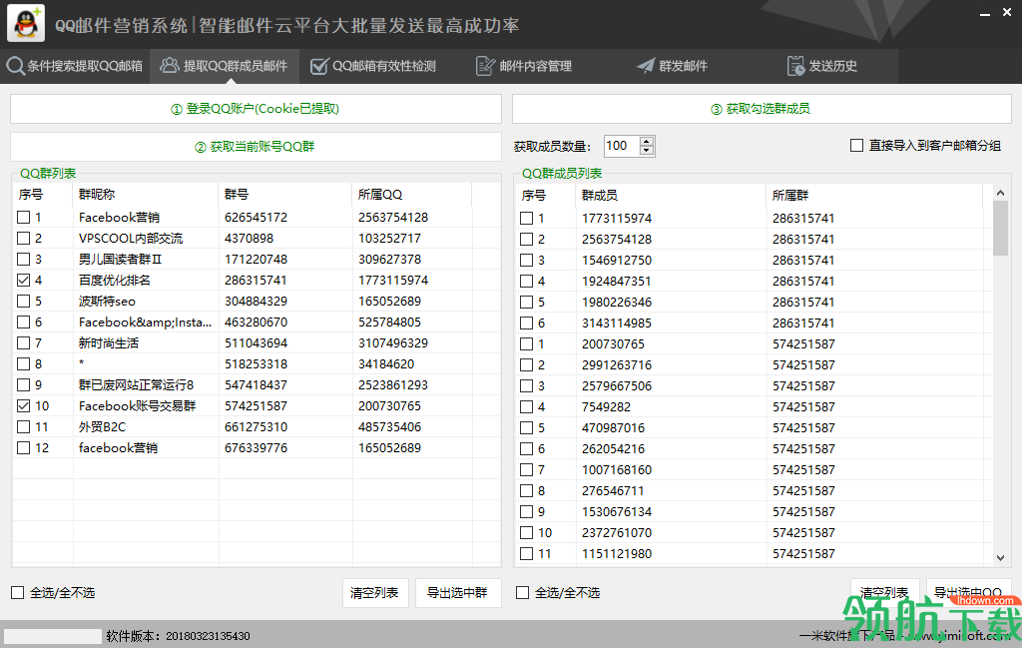
Task: Enable 直接导入到客户邮箱分组 checkbox
Action: (x=857, y=146)
